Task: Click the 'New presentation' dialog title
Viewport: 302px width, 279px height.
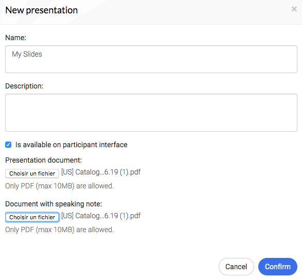Action: tap(41, 10)
